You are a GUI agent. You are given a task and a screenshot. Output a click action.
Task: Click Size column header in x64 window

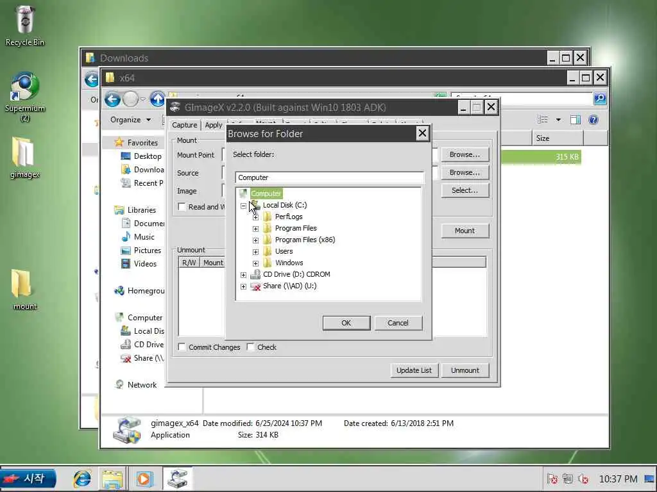click(x=558, y=138)
